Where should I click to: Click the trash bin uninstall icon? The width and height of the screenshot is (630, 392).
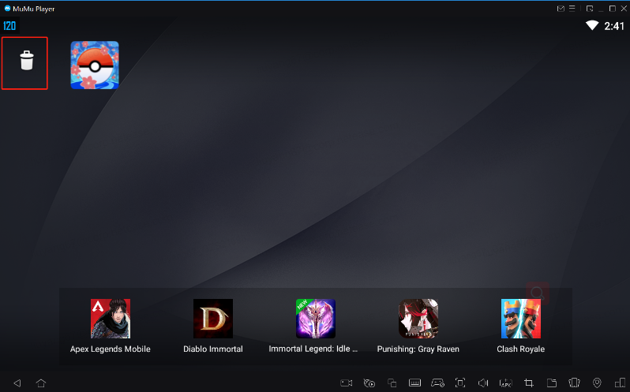coord(27,61)
